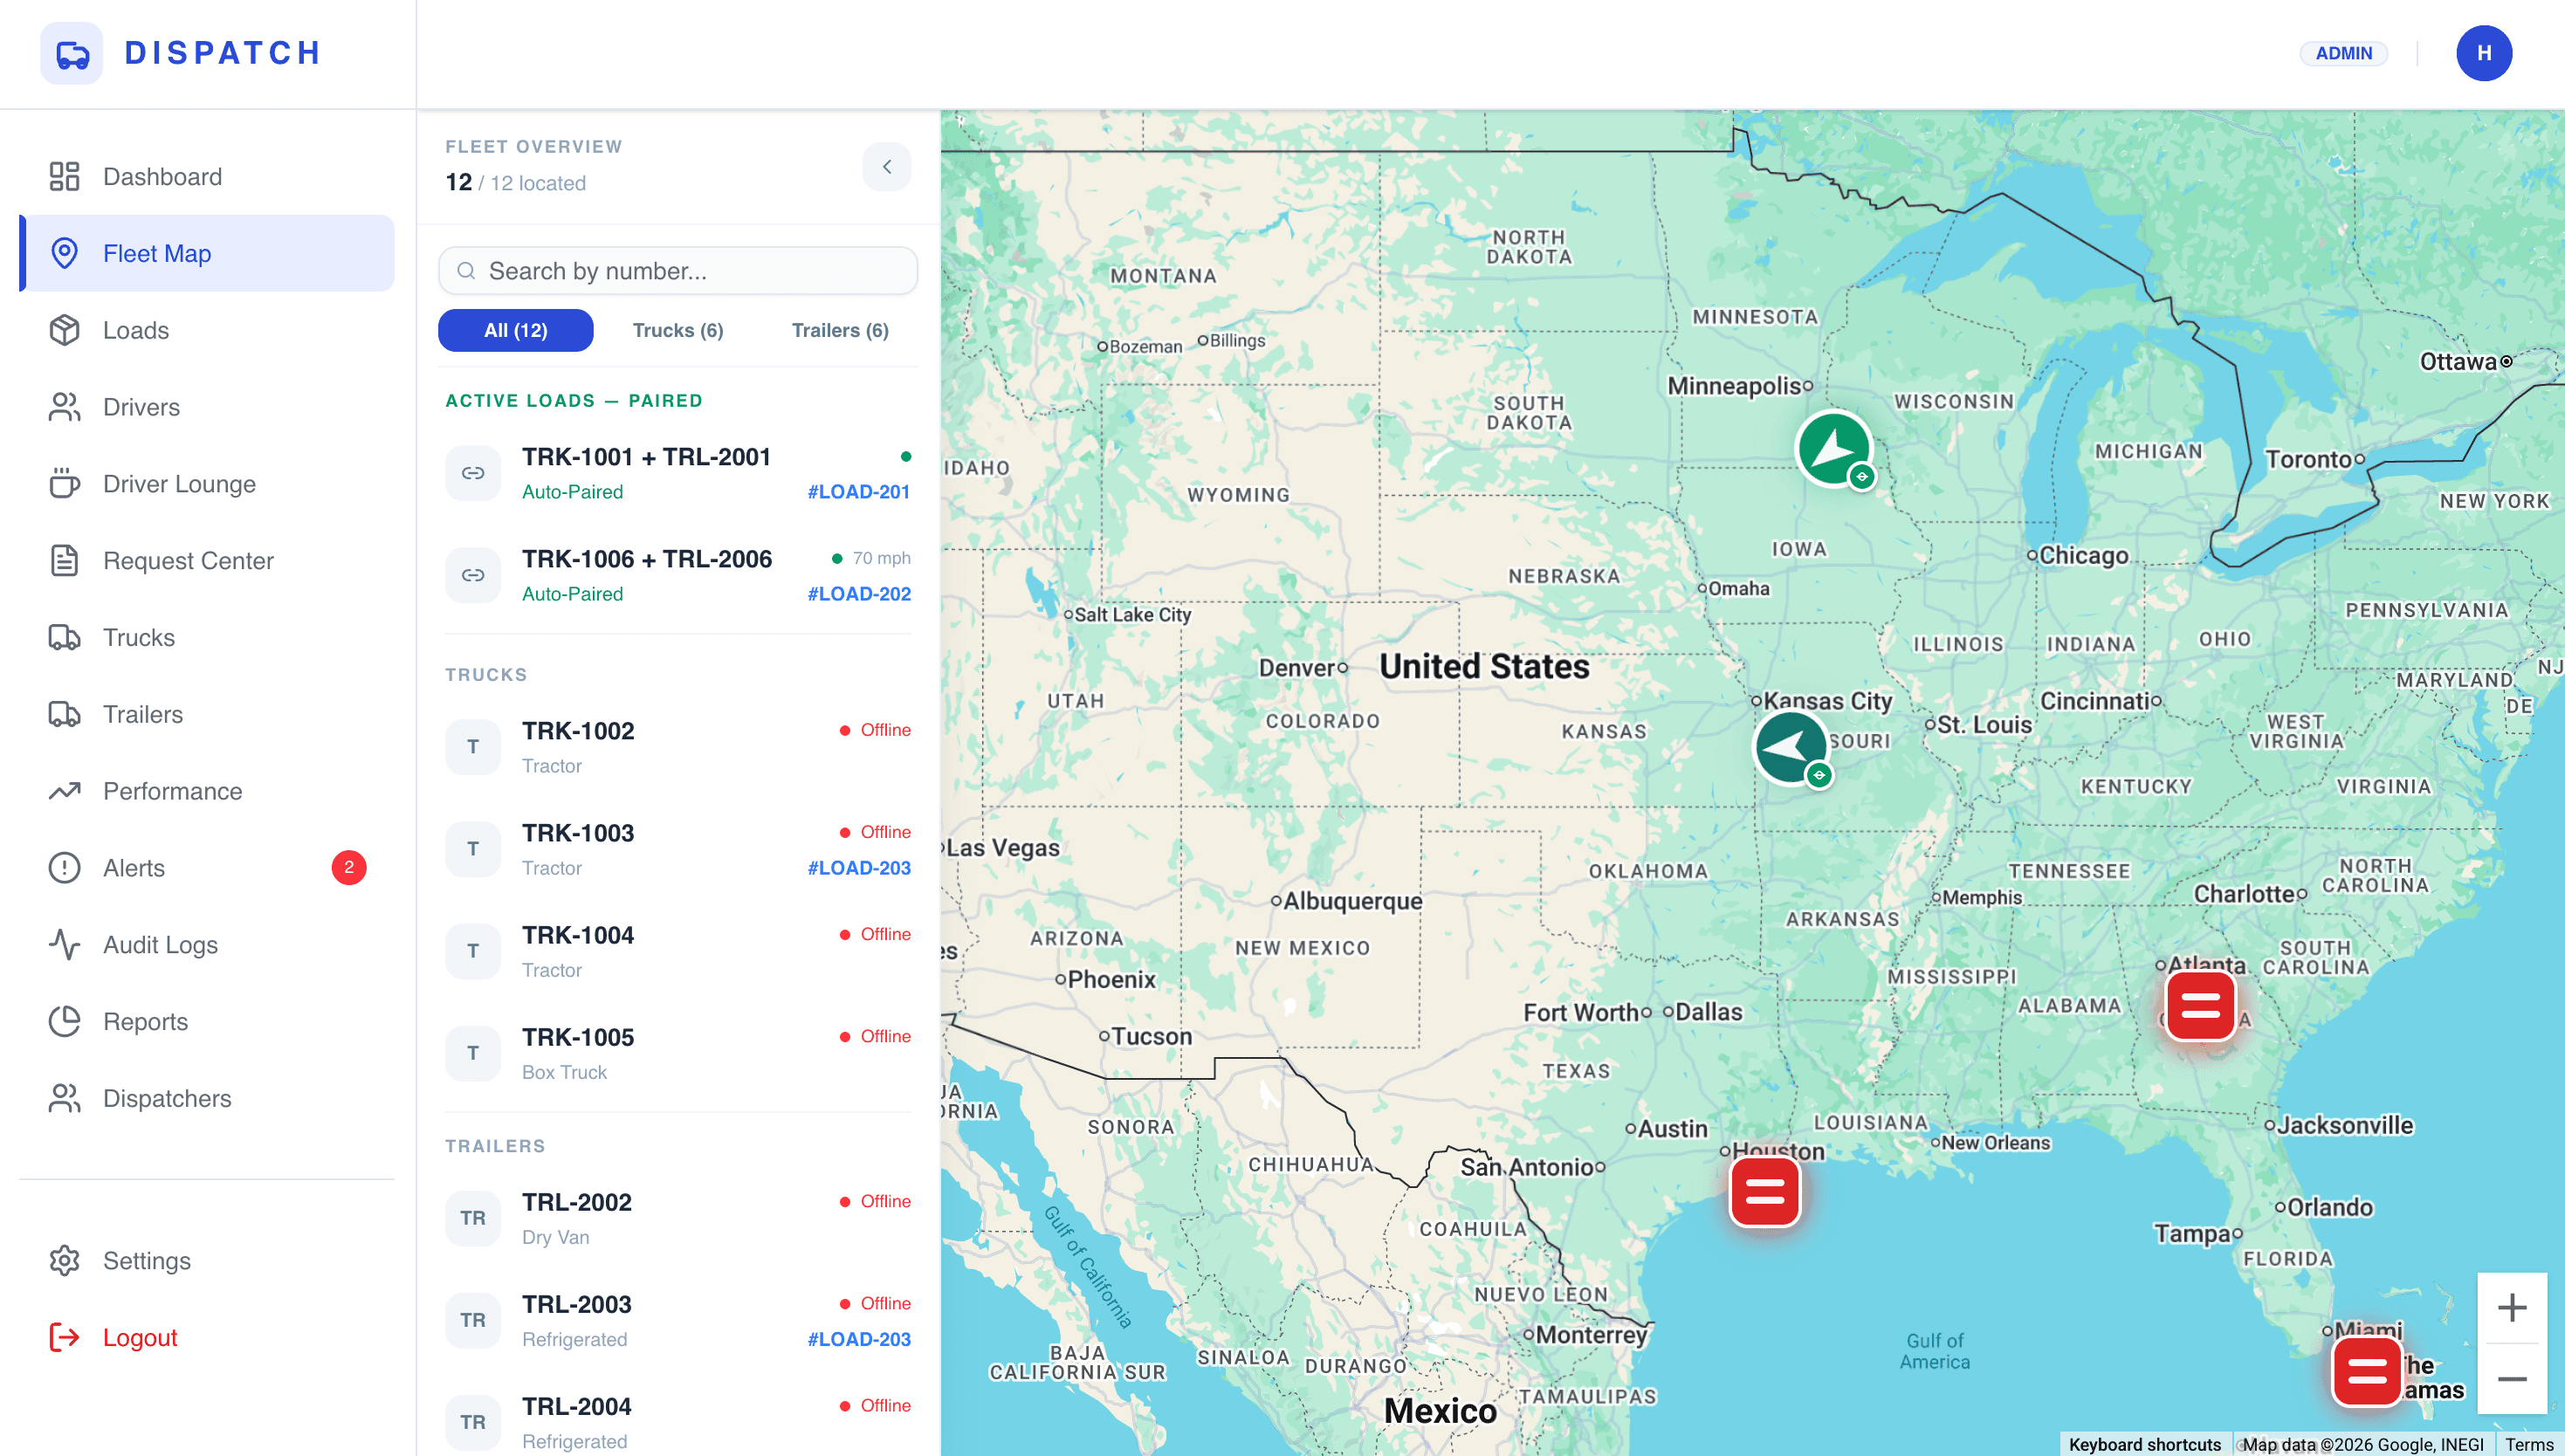This screenshot has width=2565, height=1456.
Task: Click red offline marker near Miami
Action: [2367, 1371]
